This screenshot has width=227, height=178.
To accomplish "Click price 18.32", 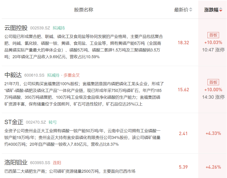I will click(x=183, y=43).
